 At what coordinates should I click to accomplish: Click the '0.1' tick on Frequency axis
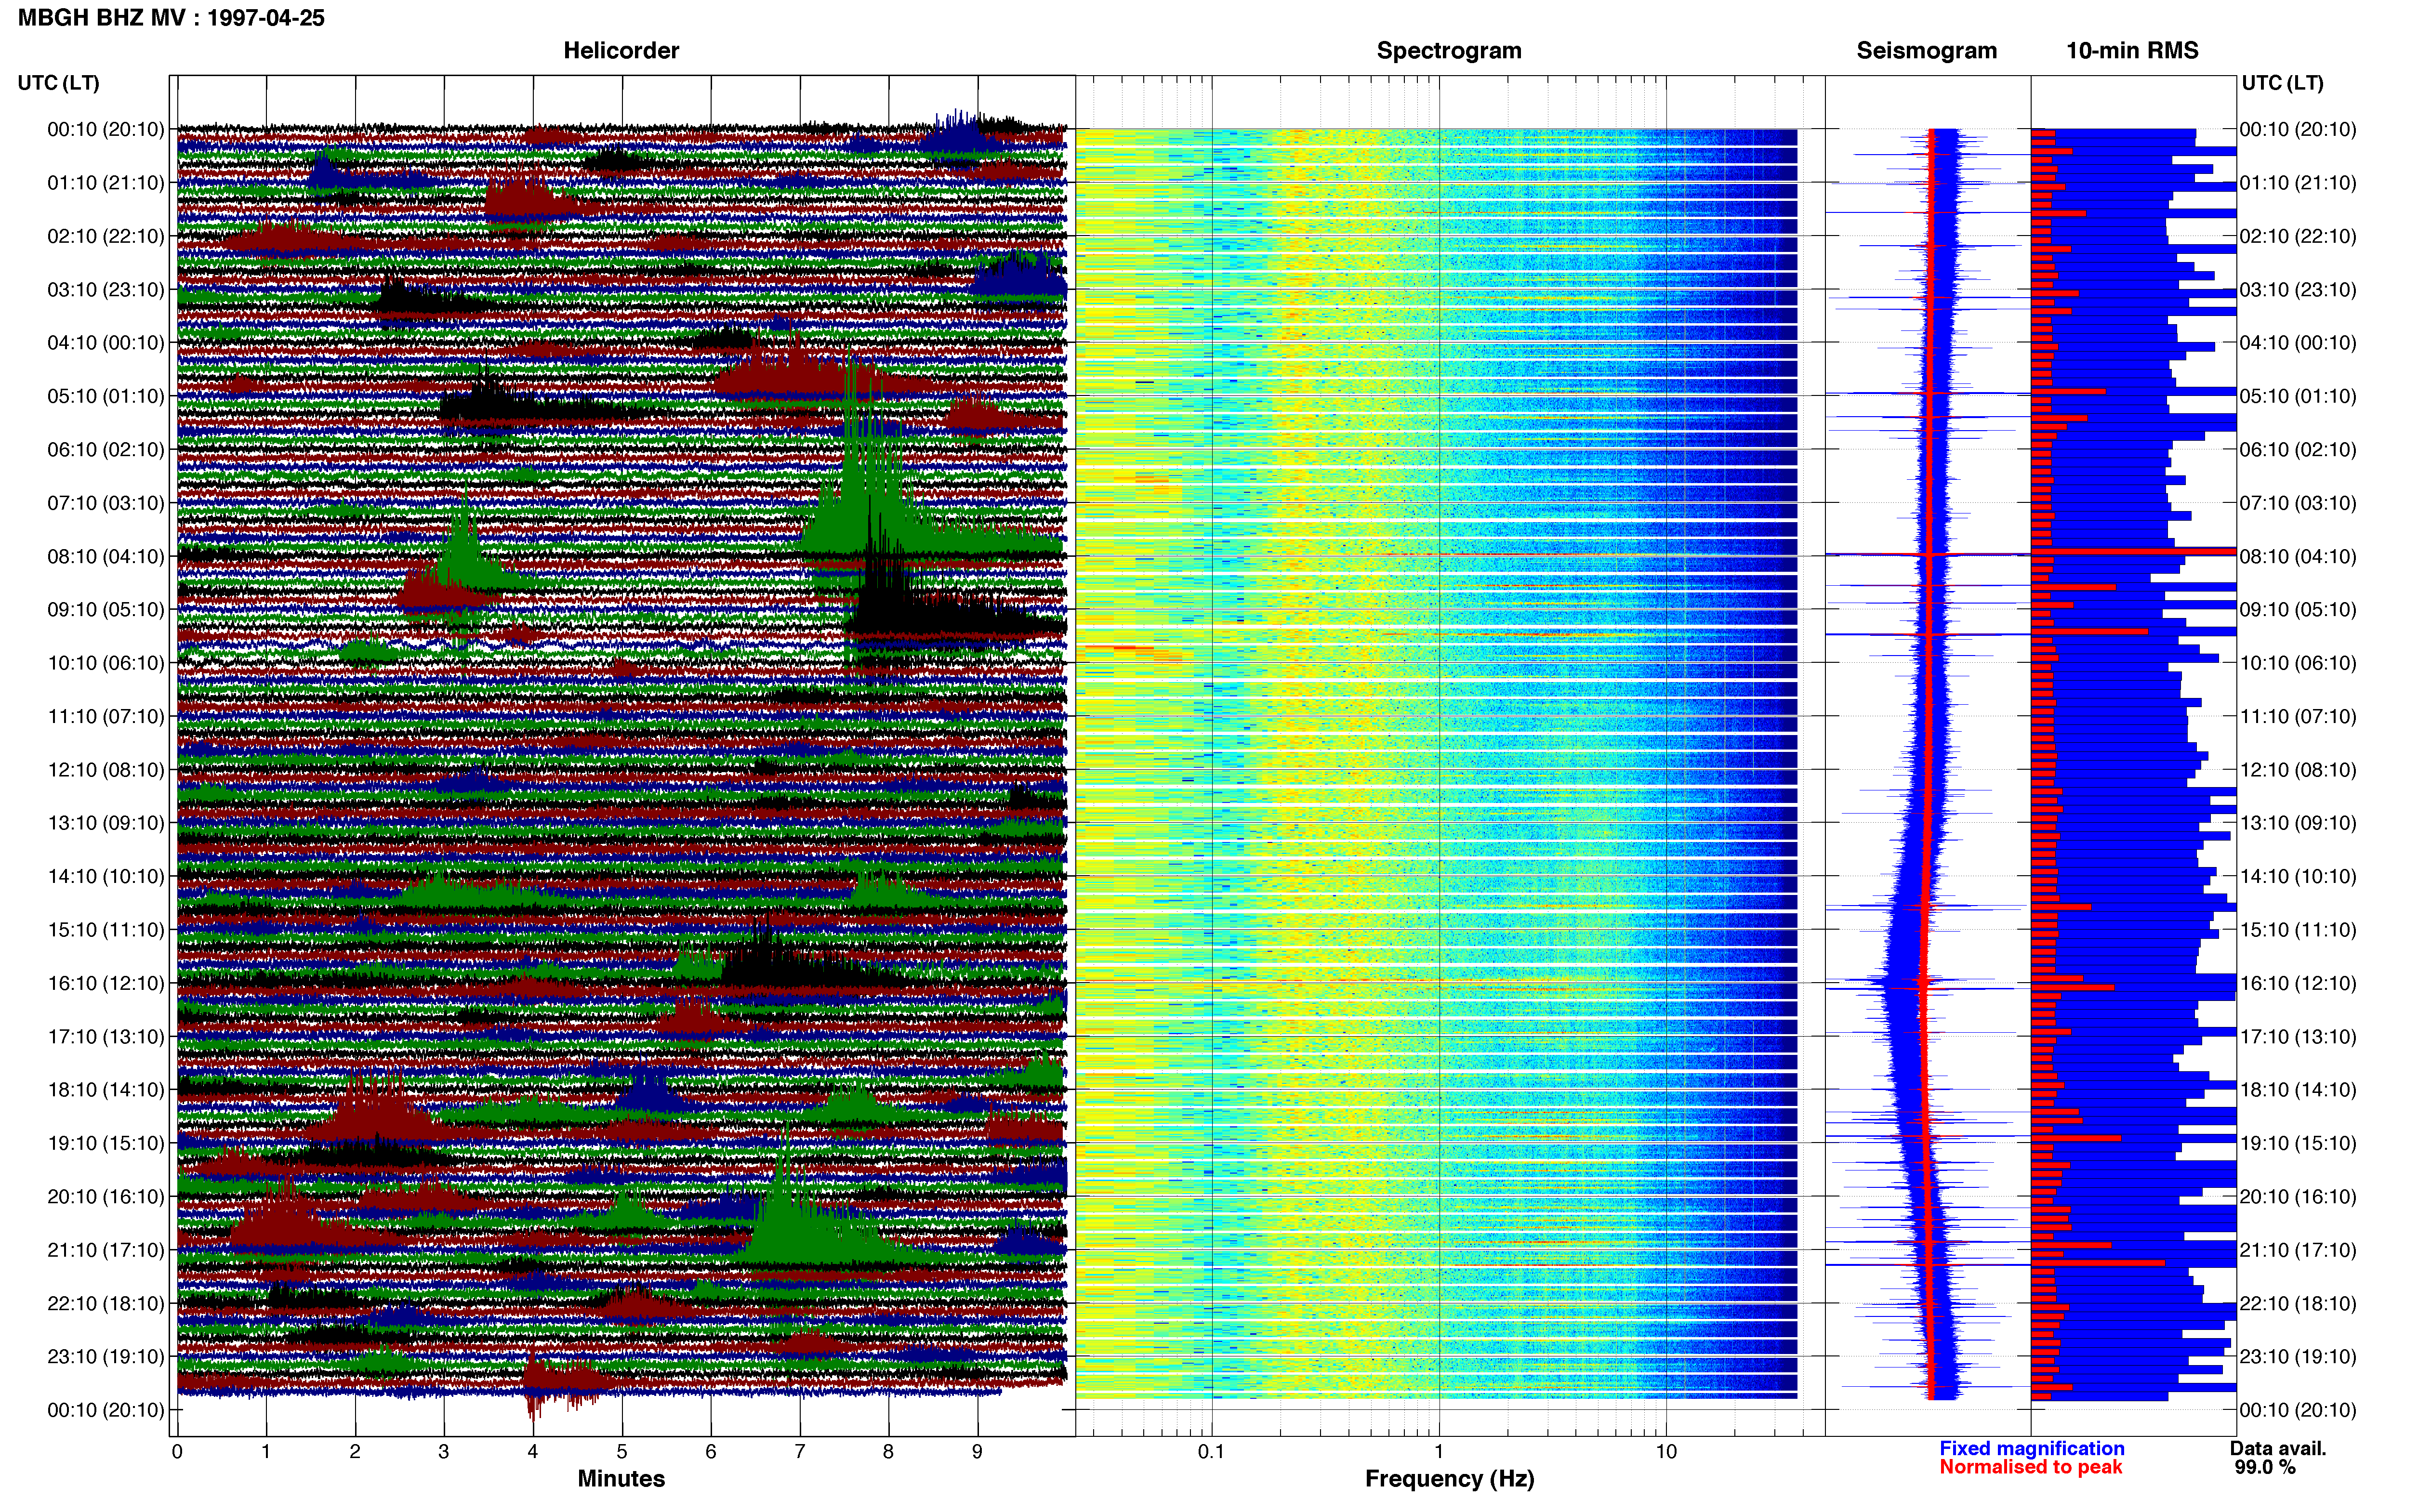click(1211, 1451)
